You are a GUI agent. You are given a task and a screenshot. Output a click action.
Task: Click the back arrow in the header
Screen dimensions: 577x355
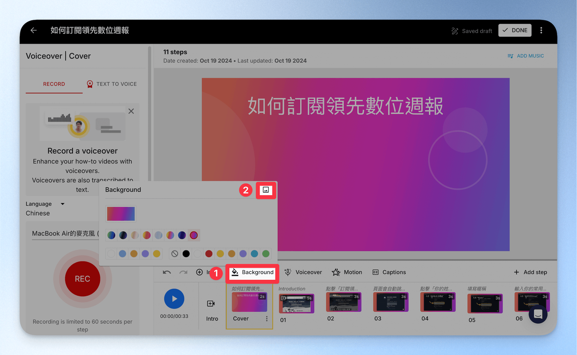click(34, 30)
